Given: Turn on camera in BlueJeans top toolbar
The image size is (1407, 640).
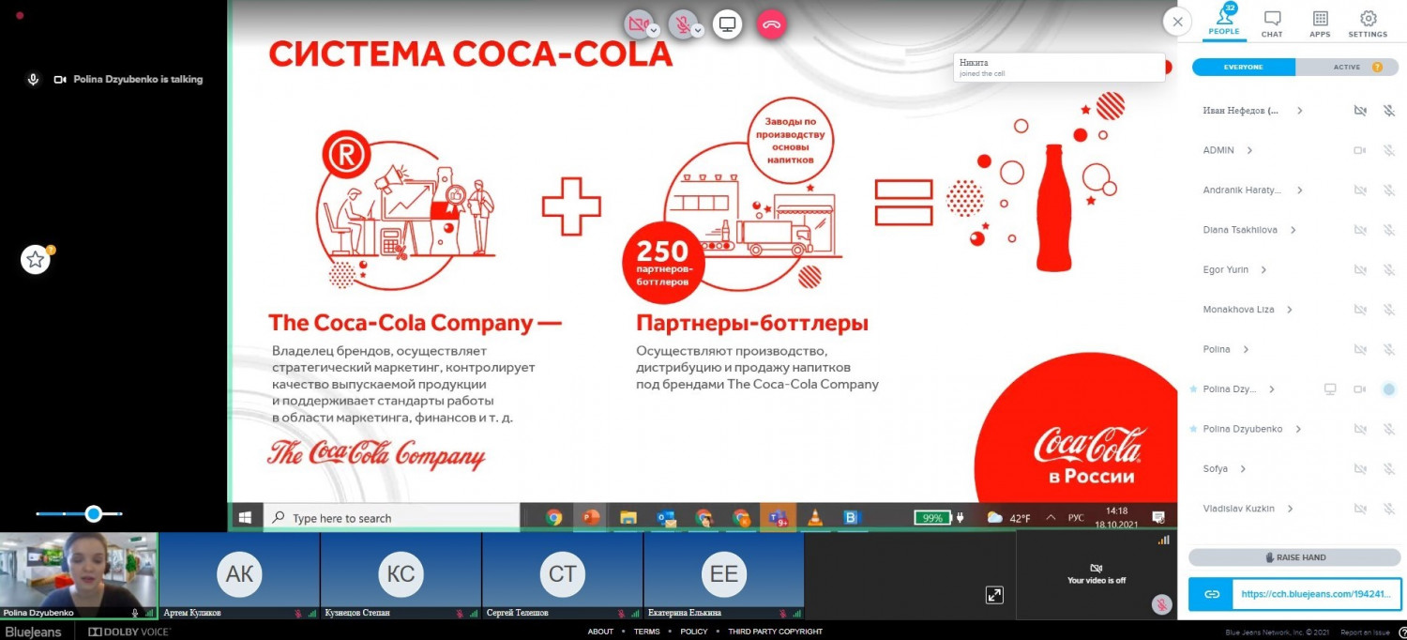Looking at the screenshot, I should pos(638,24).
